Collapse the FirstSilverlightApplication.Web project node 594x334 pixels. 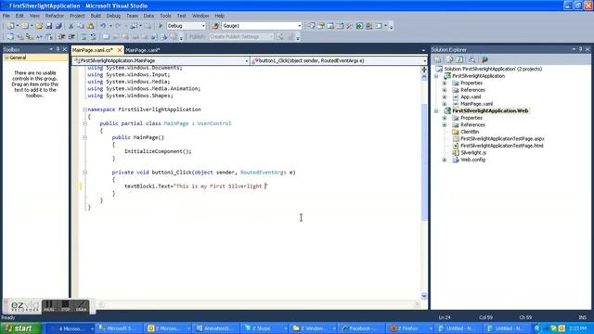coord(436,111)
